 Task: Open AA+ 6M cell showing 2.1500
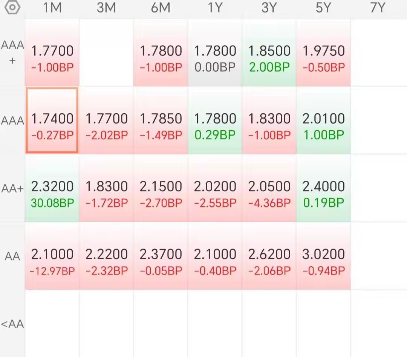pyautogui.click(x=161, y=188)
